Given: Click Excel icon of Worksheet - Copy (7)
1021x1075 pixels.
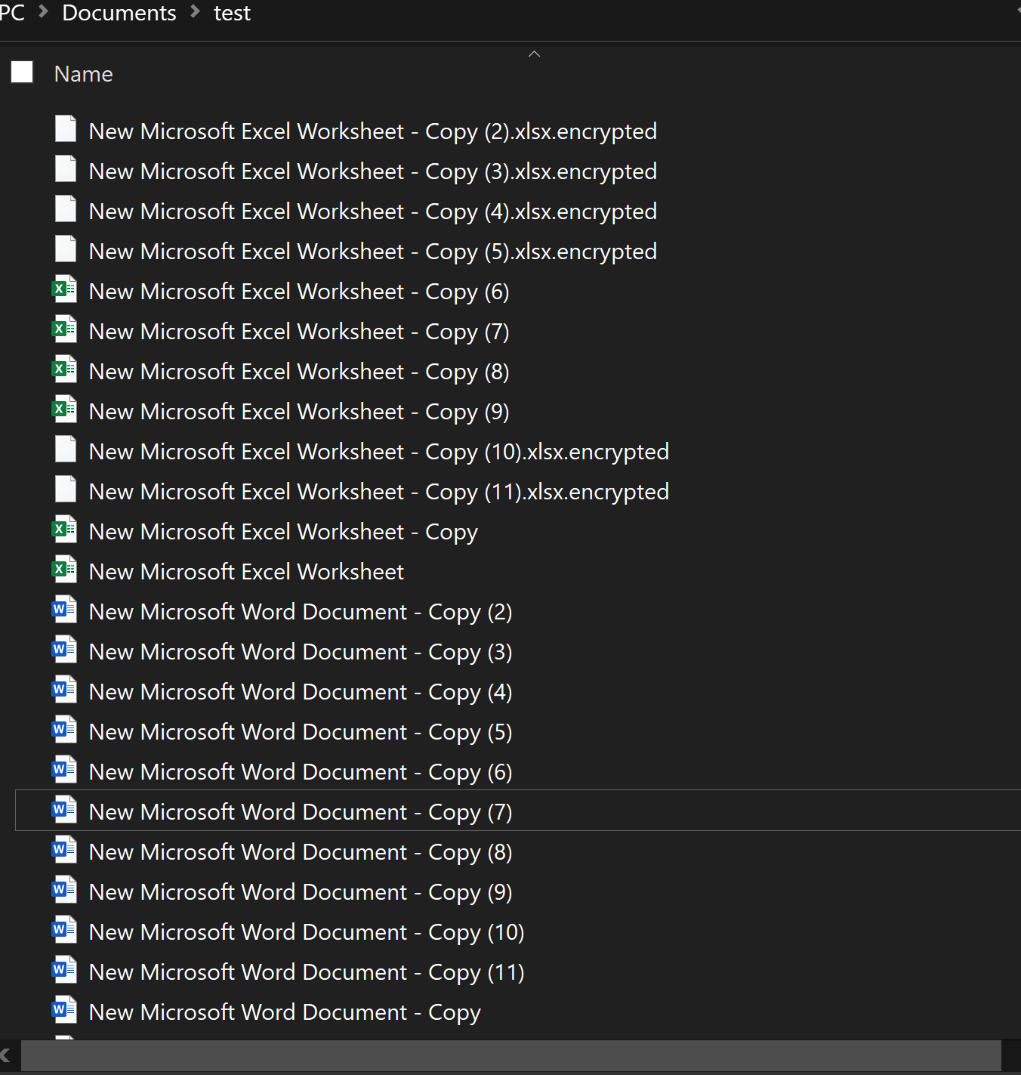Looking at the screenshot, I should pyautogui.click(x=64, y=329).
